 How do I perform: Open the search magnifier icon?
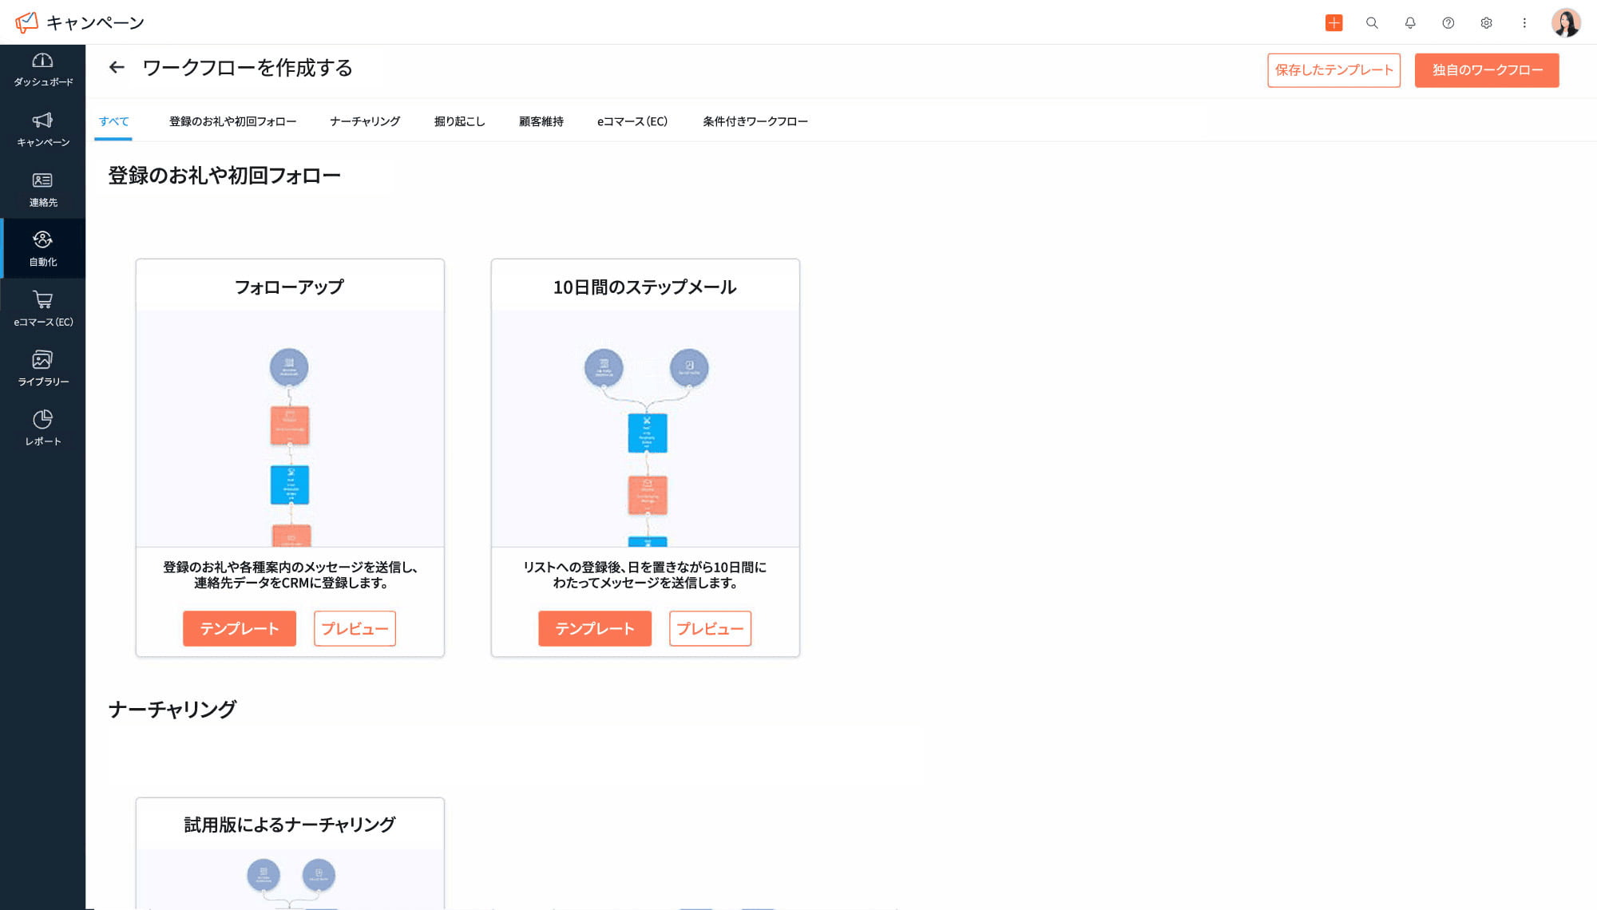click(x=1372, y=23)
